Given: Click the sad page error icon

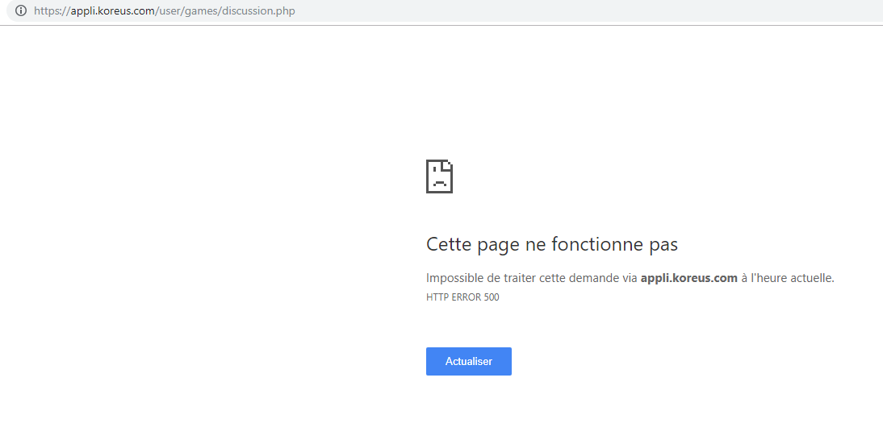Looking at the screenshot, I should (x=439, y=176).
